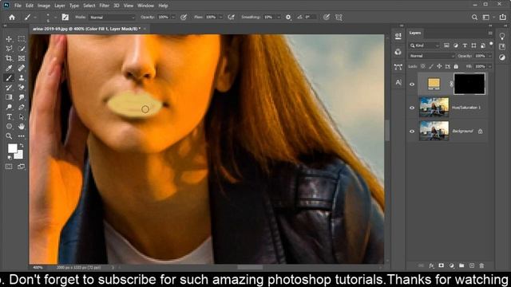The height and width of the screenshot is (287, 511).
Task: Toggle lock all padlock in Layers panel
Action: (x=456, y=66)
